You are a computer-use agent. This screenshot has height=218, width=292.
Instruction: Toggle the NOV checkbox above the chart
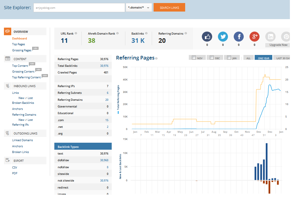194,58
